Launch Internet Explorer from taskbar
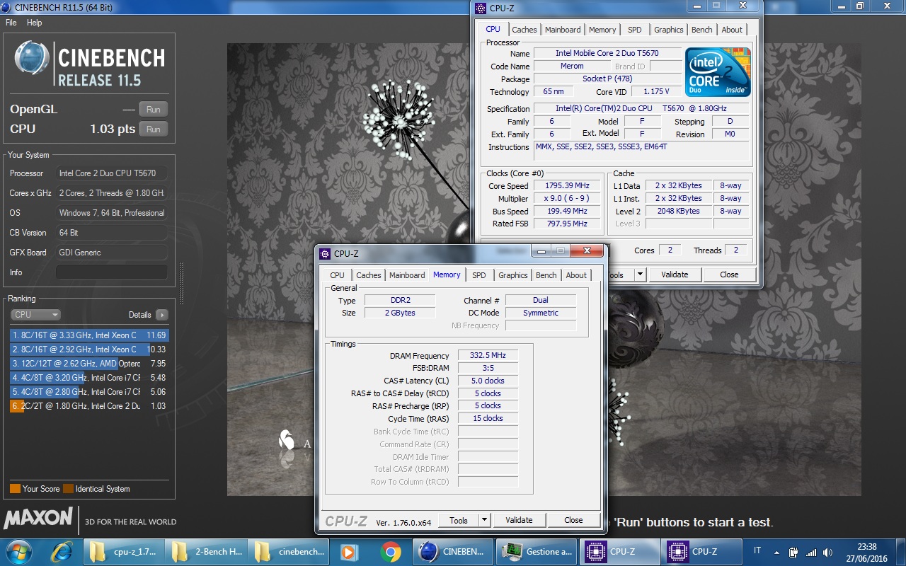The image size is (906, 566). (x=63, y=551)
